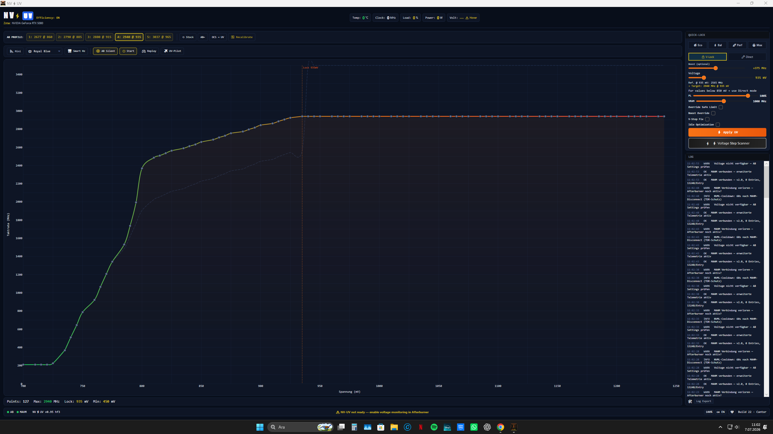Open Google Chrome from the taskbar

pyautogui.click(x=501, y=427)
